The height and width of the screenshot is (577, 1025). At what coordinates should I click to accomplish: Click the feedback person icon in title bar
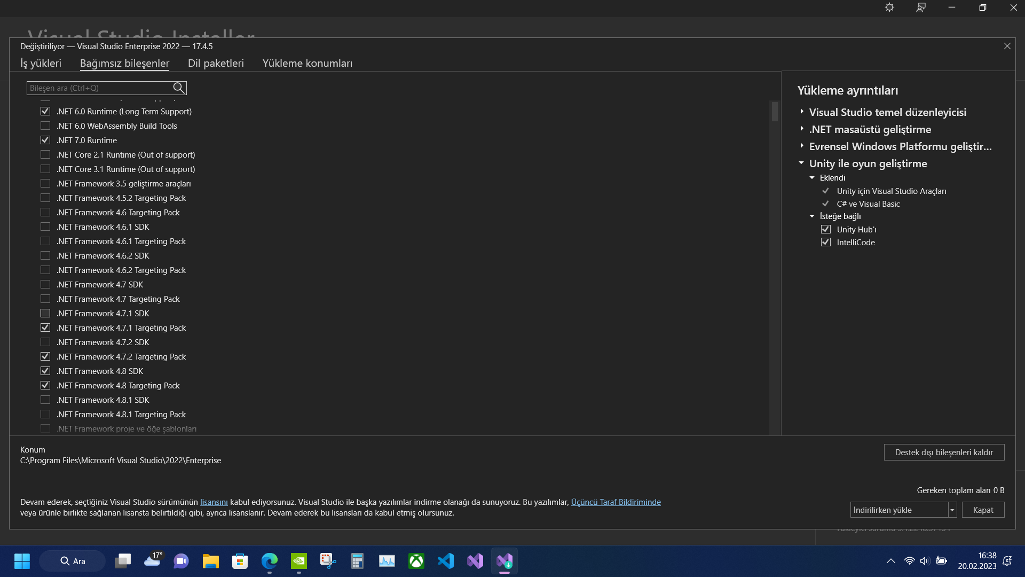(x=921, y=7)
